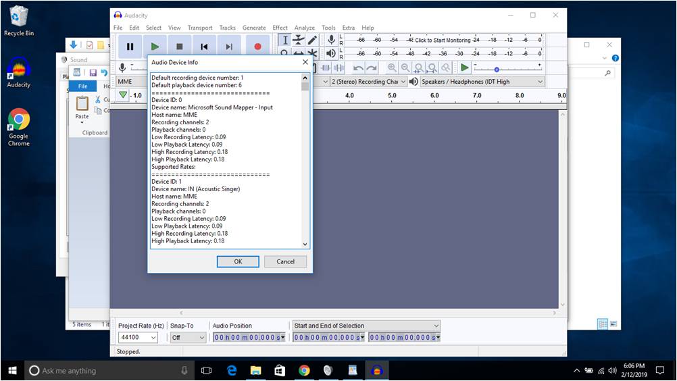
Task: Open the Transport menu
Action: [x=200, y=28]
